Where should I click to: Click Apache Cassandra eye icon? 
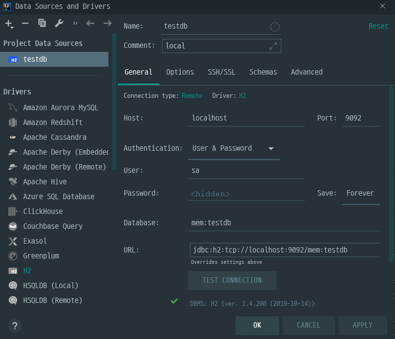coord(13,137)
